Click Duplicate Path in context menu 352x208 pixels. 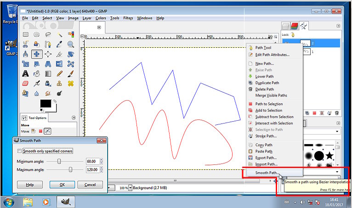[274, 83]
